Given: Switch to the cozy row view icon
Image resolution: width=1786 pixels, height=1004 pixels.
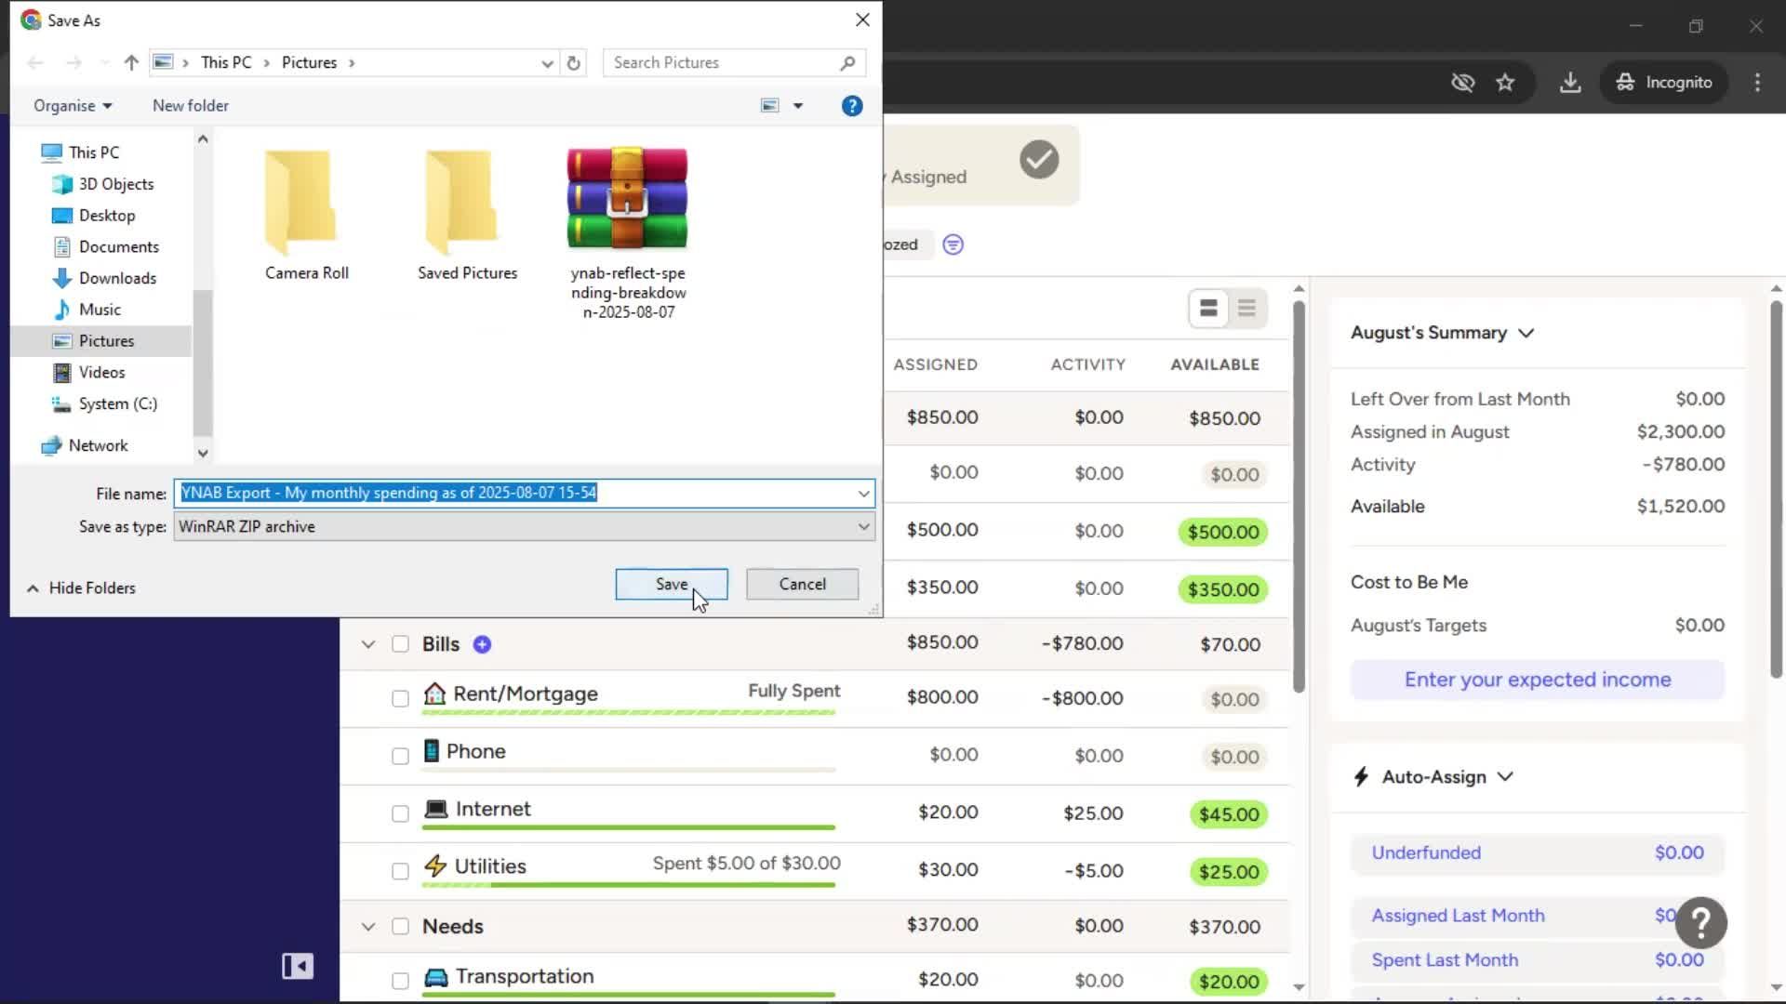Looking at the screenshot, I should [1208, 309].
